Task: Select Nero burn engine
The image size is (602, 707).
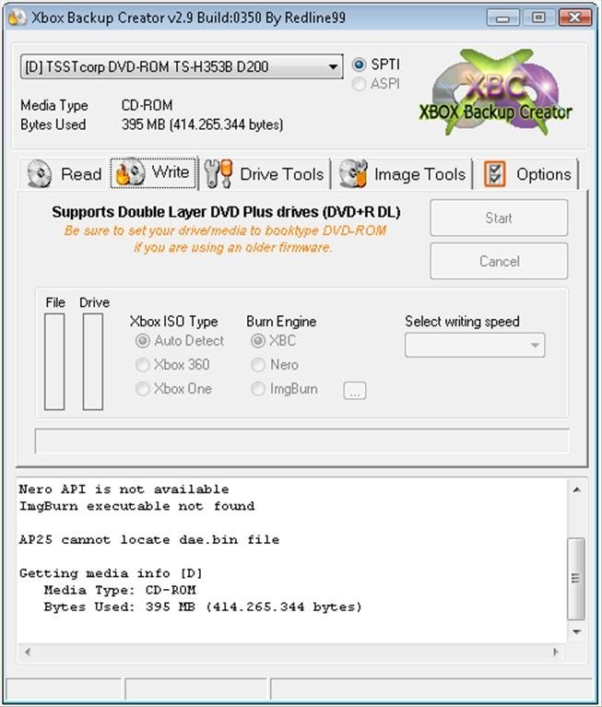Action: tap(258, 365)
